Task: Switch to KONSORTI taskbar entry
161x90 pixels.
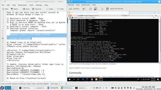Action: click(x=54, y=88)
